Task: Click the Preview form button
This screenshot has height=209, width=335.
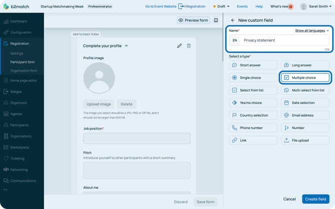Action: point(193,20)
